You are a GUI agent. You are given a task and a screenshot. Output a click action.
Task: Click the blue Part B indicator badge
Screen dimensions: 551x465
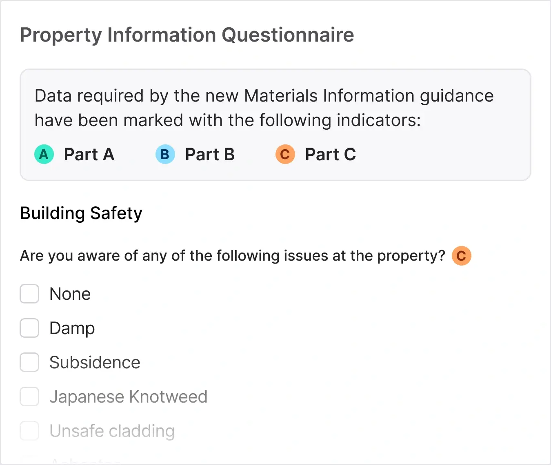tap(165, 154)
